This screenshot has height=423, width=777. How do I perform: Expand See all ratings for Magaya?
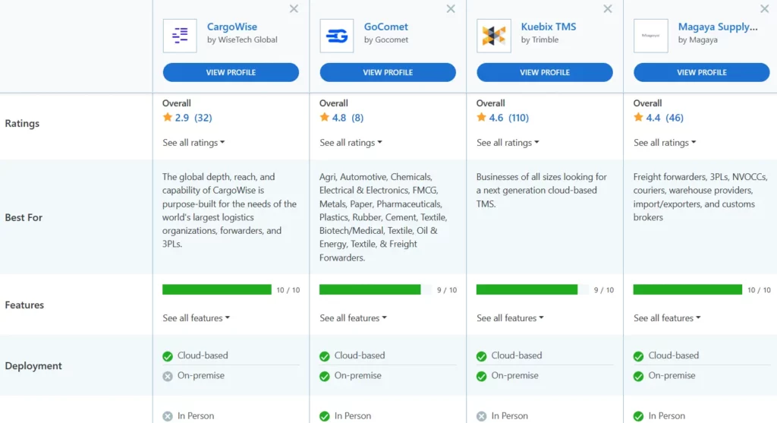point(665,143)
